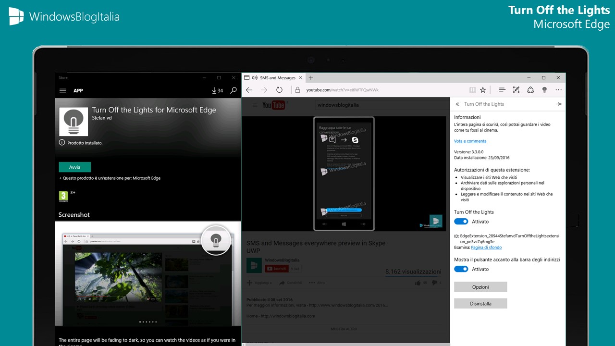Click the Informazioni heading
The width and height of the screenshot is (615, 346).
pos(467,117)
